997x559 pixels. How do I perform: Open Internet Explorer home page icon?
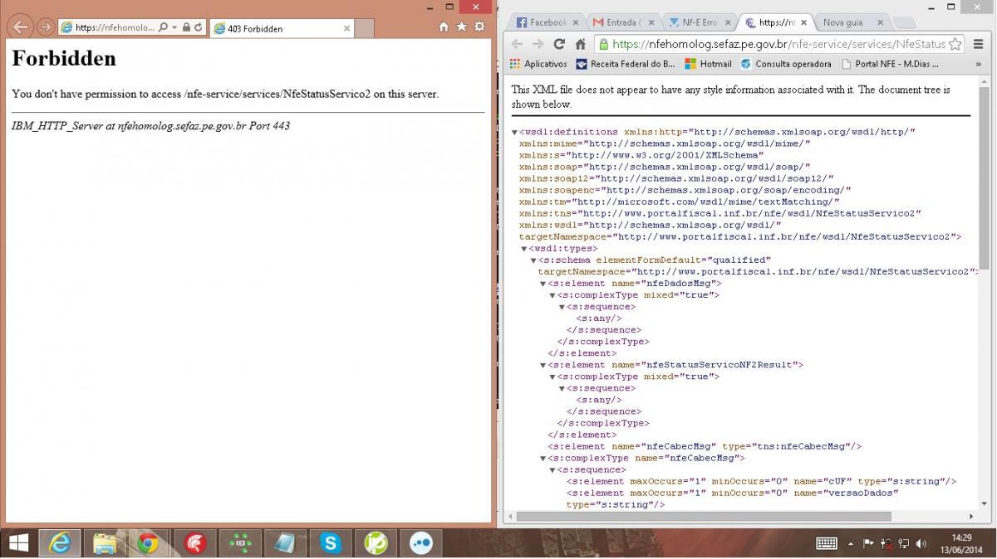click(444, 27)
